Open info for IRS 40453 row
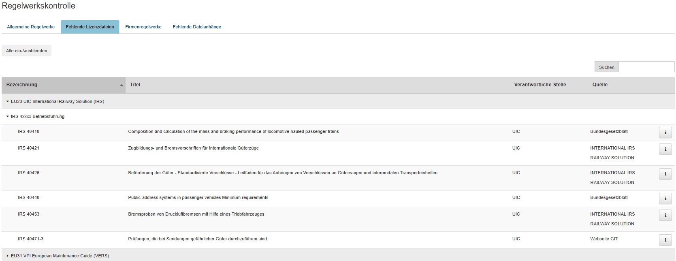 (x=665, y=215)
